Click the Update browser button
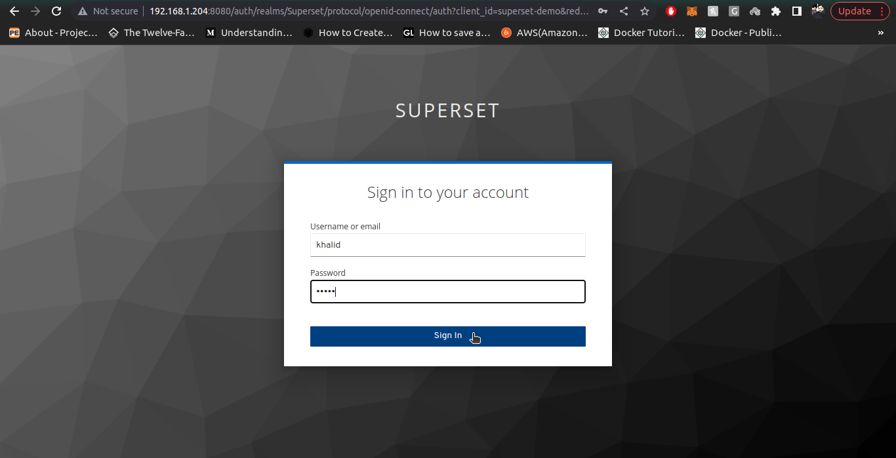Viewport: 896px width, 458px height. 856,11
